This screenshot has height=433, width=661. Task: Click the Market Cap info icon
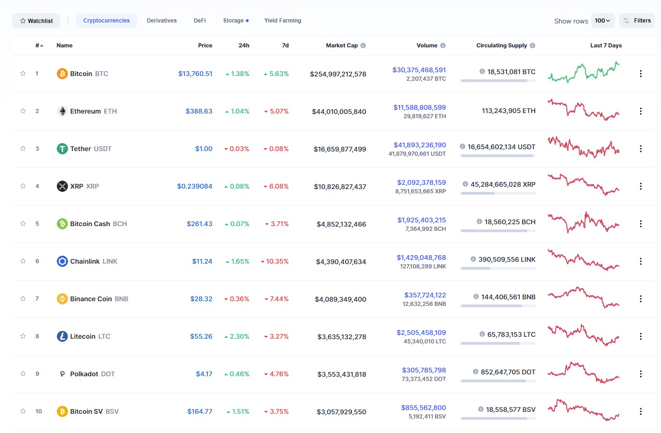(x=363, y=46)
